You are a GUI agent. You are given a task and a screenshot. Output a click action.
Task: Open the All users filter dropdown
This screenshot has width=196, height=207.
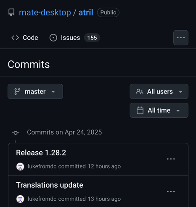click(159, 91)
